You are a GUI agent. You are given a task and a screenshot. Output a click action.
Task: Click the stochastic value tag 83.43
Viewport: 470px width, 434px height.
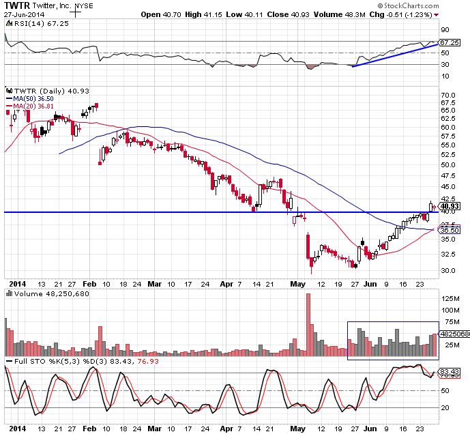[450, 372]
